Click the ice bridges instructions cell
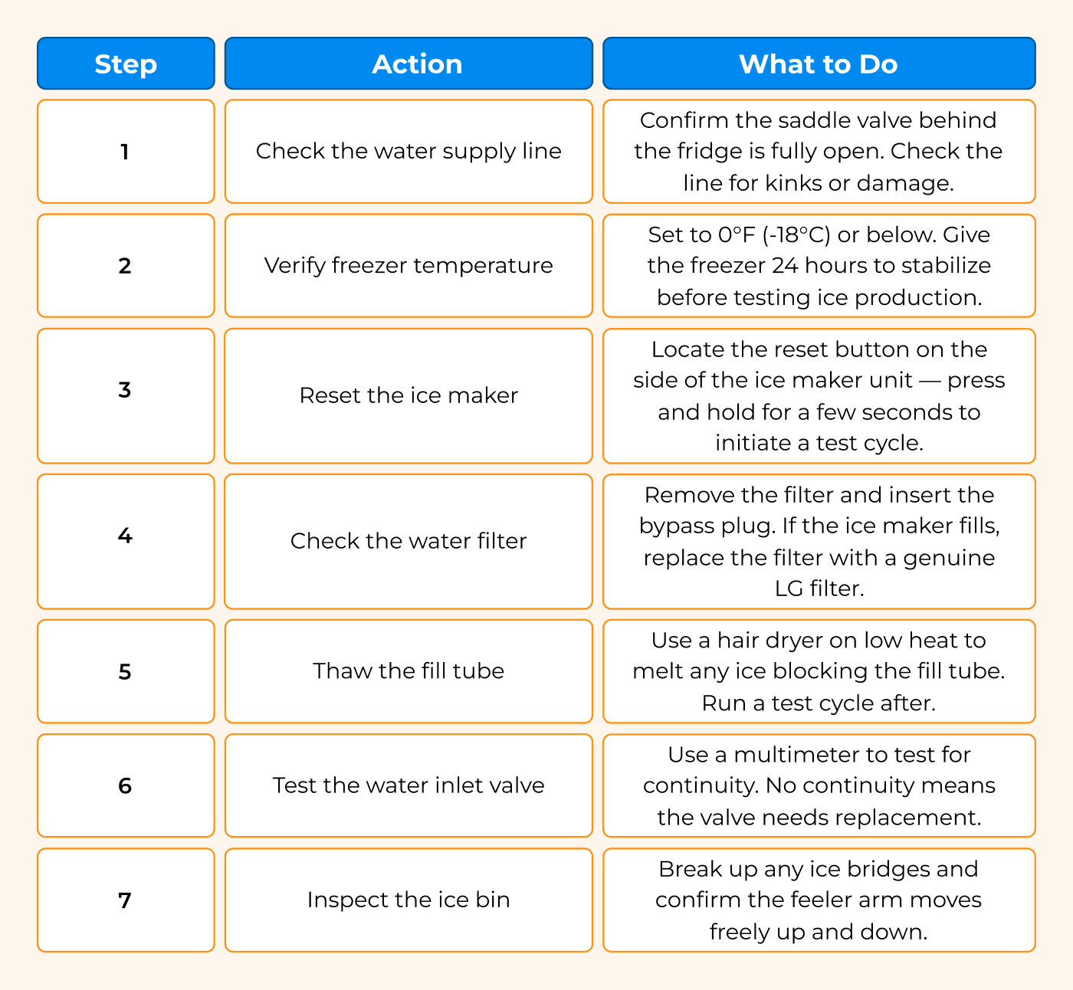 point(819,900)
